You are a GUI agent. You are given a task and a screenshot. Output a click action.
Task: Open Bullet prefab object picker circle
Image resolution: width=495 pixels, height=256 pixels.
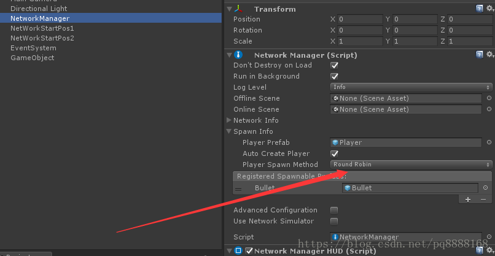486,188
